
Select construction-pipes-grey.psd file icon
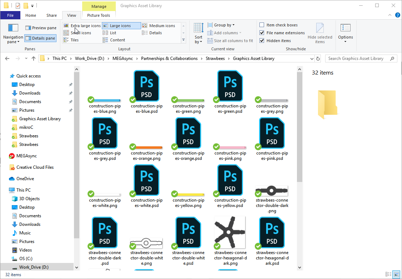[x=105, y=133]
